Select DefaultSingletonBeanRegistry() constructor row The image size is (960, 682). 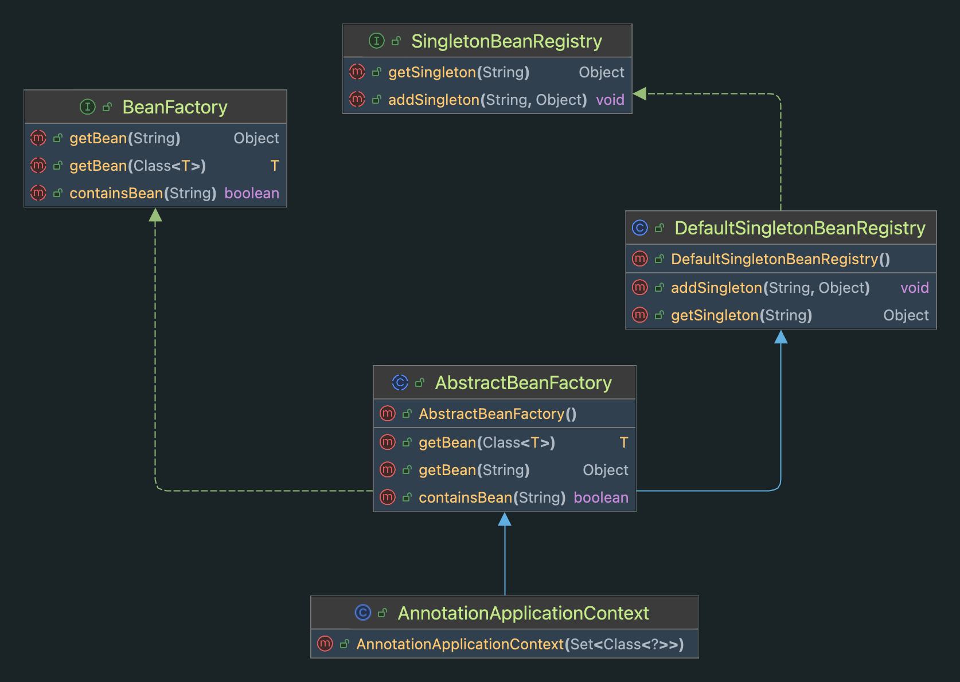[781, 258]
